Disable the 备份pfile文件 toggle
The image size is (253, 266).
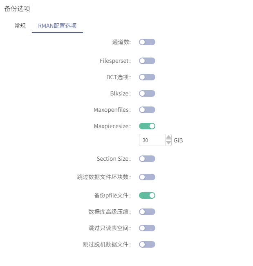click(x=147, y=195)
